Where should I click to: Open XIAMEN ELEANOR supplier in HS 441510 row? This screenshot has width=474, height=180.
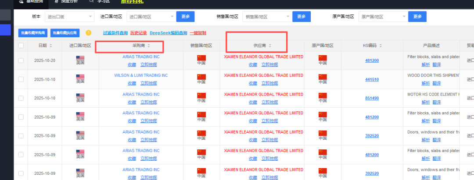264,75
